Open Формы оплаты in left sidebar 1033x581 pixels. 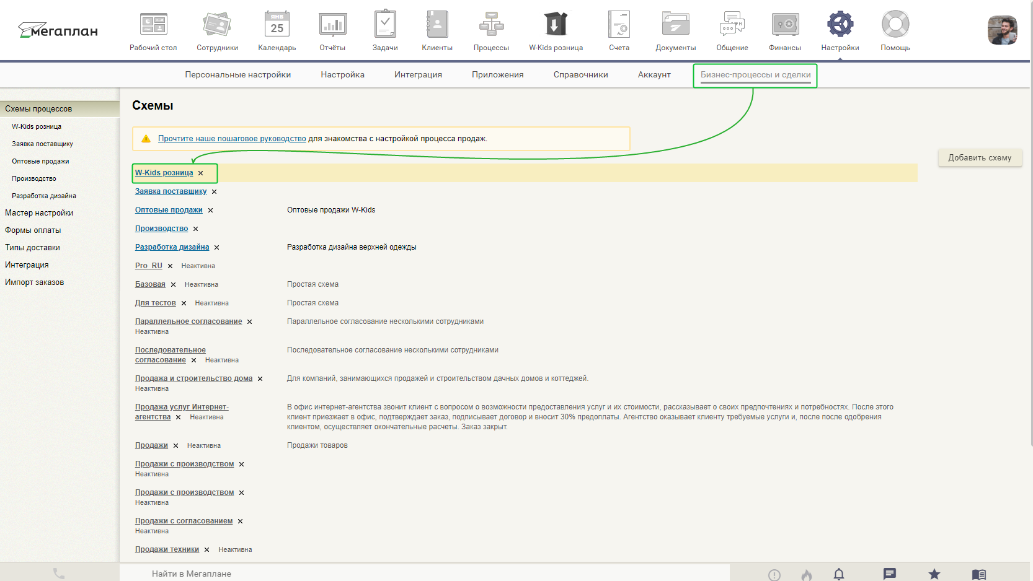(33, 230)
